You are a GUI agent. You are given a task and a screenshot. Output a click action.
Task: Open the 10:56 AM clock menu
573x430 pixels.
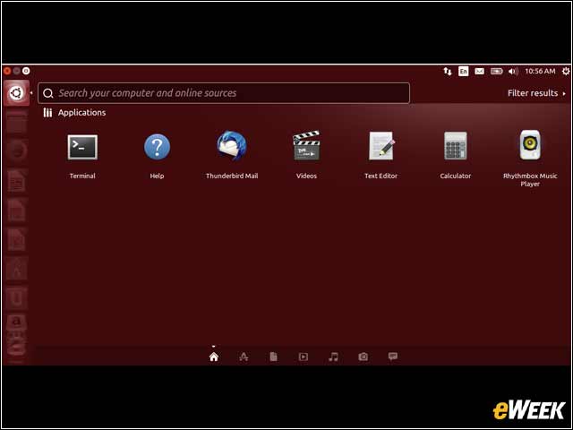540,72
